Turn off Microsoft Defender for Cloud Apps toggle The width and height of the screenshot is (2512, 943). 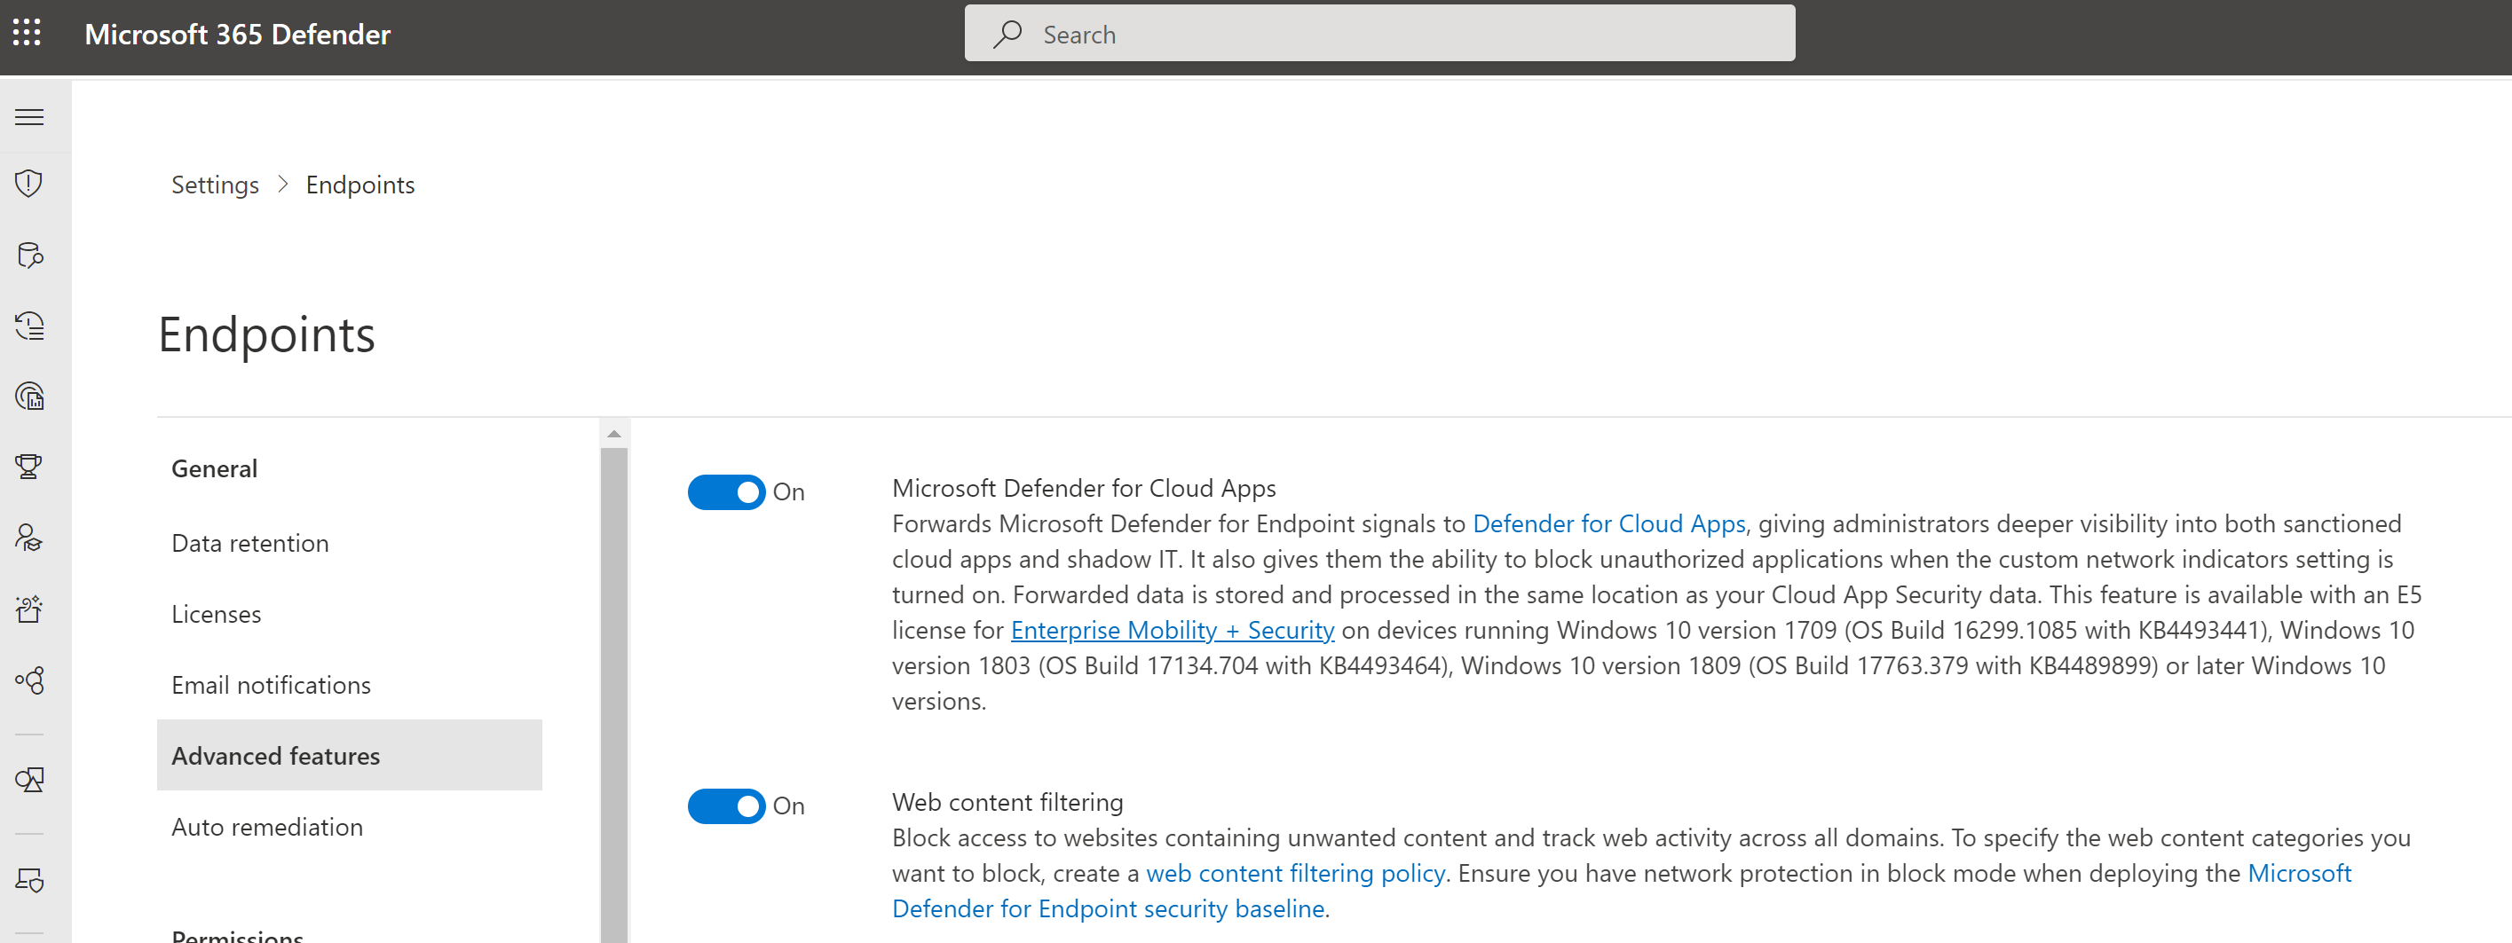(726, 493)
